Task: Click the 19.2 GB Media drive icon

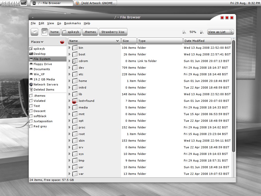Action: [31, 79]
